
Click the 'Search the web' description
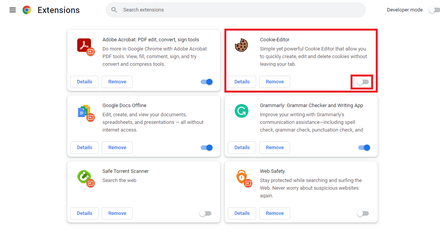click(x=119, y=180)
